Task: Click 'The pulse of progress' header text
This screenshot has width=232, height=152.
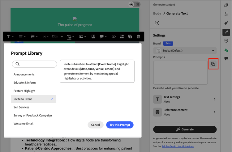Action: point(75,25)
